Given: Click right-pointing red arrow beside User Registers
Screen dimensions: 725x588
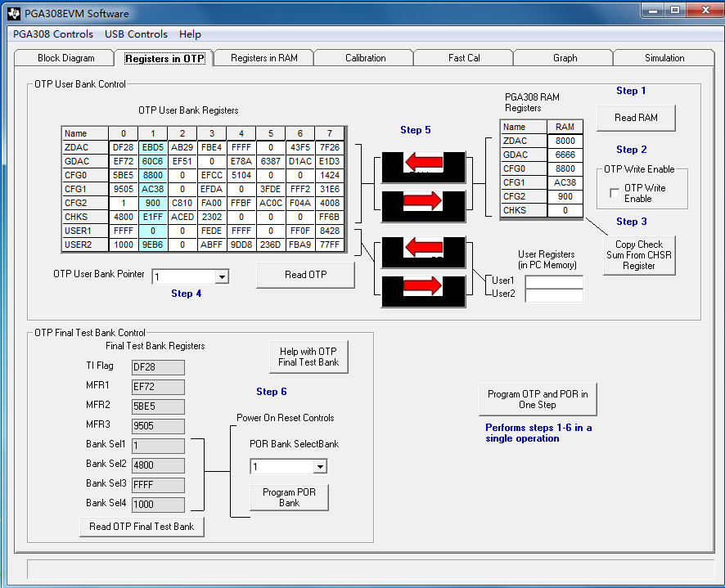Looking at the screenshot, I should click(424, 286).
